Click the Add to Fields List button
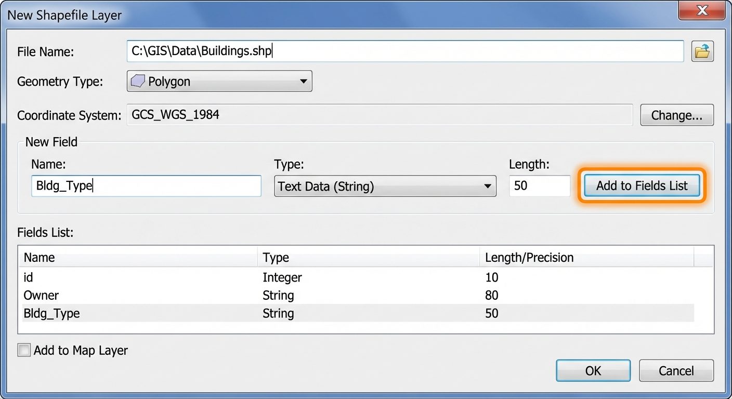 pyautogui.click(x=641, y=185)
